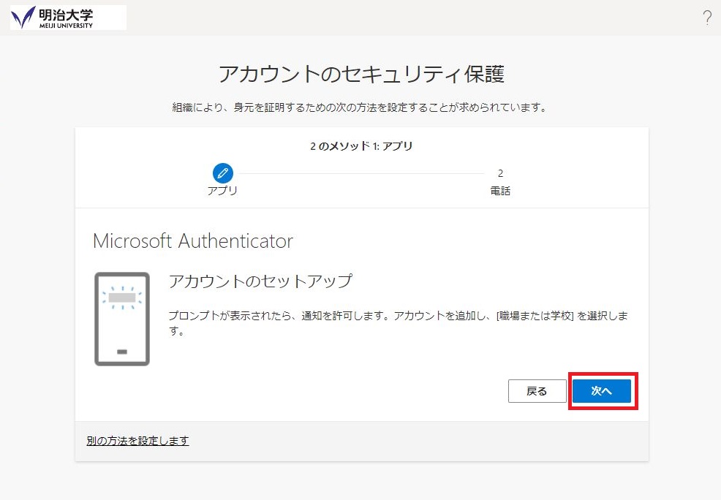
Task: Click the アプリ step label
Action: click(x=222, y=190)
